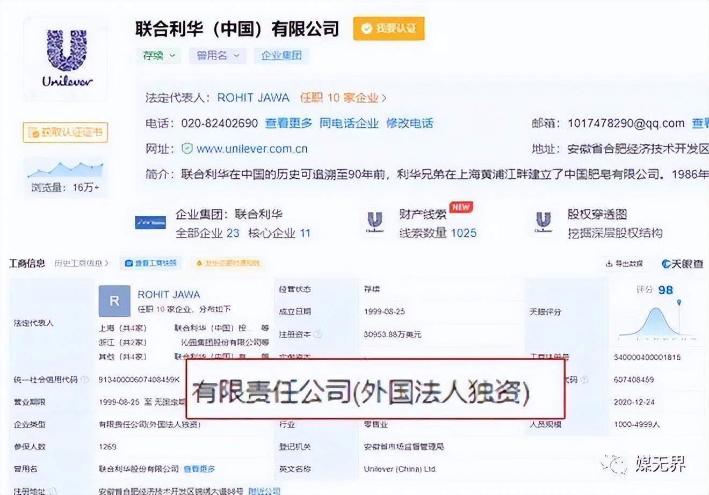This screenshot has height=495, width=709.
Task: Open the 股权穿透图 equity penetration icon
Action: click(542, 221)
